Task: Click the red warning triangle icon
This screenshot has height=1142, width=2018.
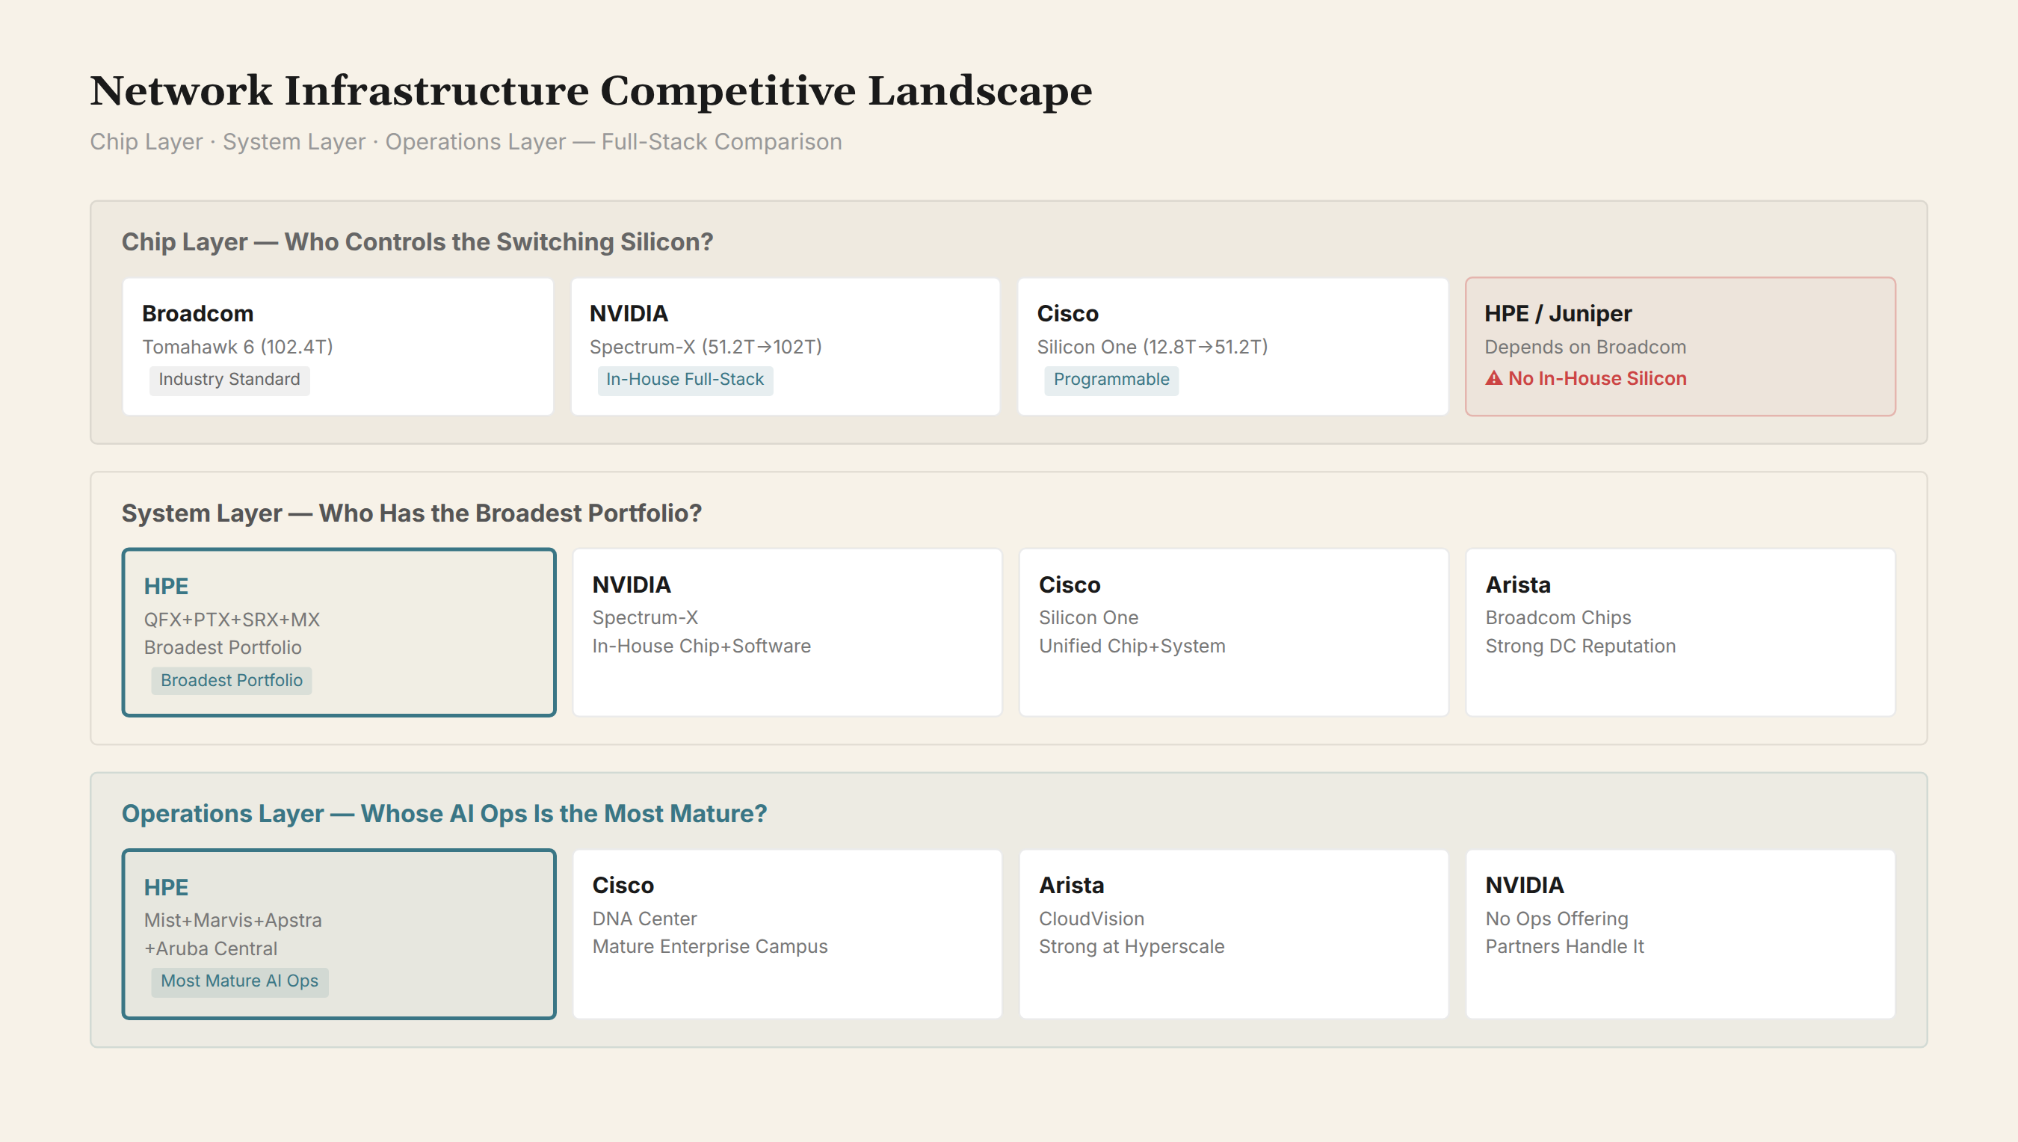Action: 1493,378
